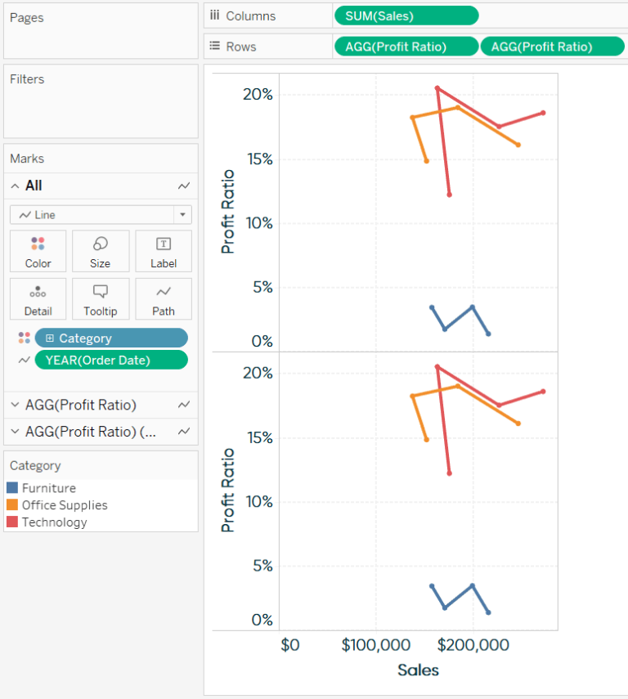Viewport: 628px width, 699px height.
Task: Collapse the All section of the Marks card
Action: click(x=16, y=186)
